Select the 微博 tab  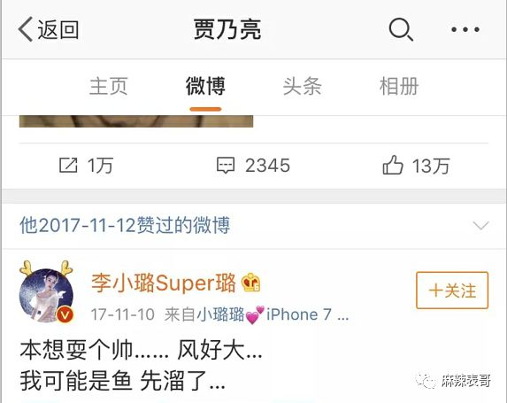click(205, 87)
